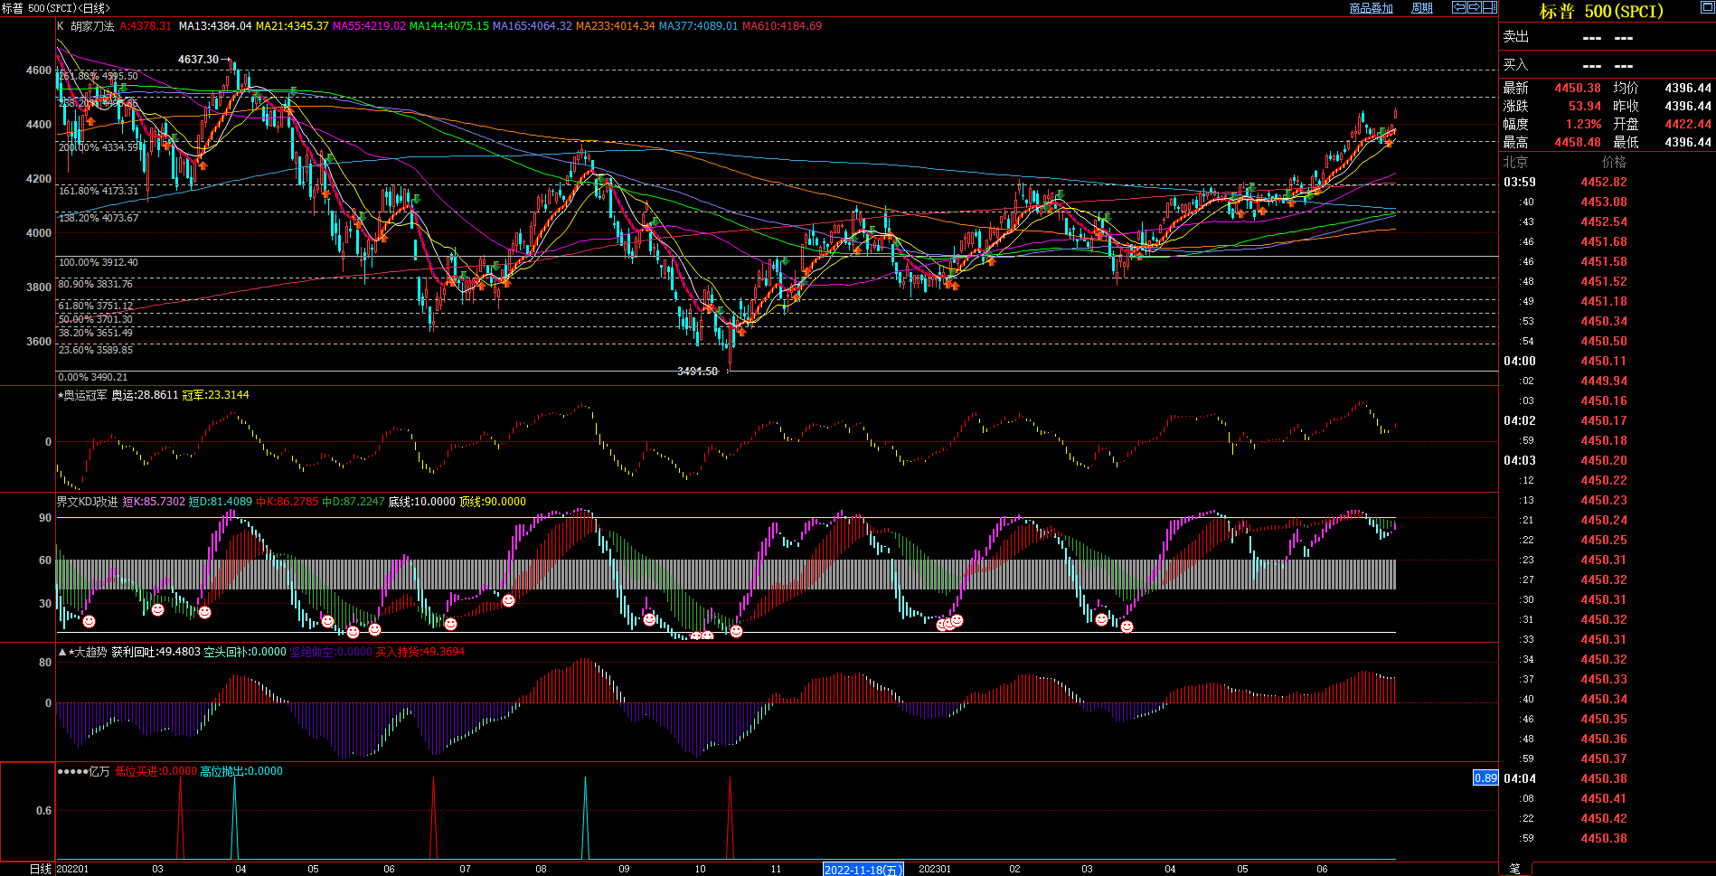Screen dimensions: 1716x876
Task: Click the highlighted 2022-11-18 date marker
Action: pyautogui.click(x=863, y=870)
